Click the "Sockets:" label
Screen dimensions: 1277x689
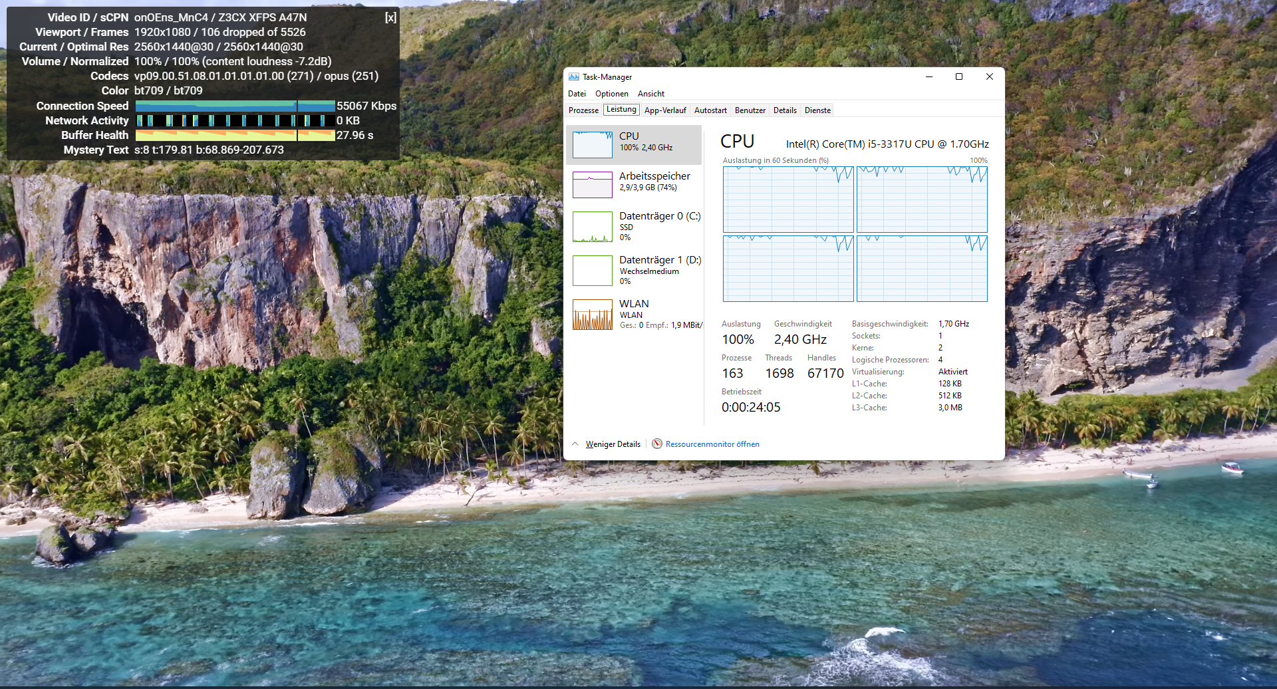866,336
